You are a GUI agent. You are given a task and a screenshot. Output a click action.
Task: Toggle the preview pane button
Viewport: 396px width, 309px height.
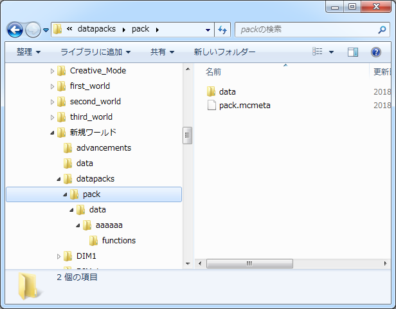tap(353, 52)
